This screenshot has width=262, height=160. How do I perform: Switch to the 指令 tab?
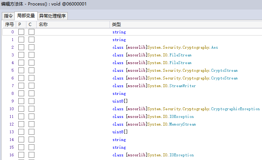tap(8, 16)
